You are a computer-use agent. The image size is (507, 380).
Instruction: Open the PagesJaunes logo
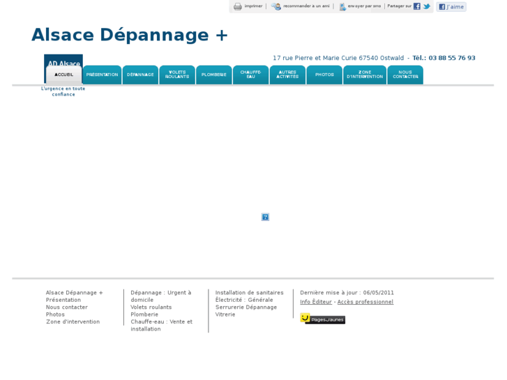pyautogui.click(x=322, y=319)
